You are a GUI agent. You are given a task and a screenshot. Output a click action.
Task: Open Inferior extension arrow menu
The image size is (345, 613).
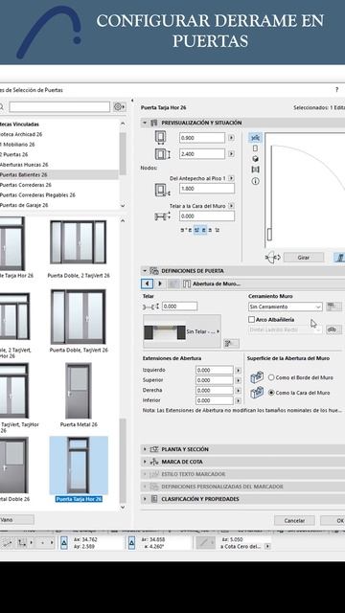point(238,400)
